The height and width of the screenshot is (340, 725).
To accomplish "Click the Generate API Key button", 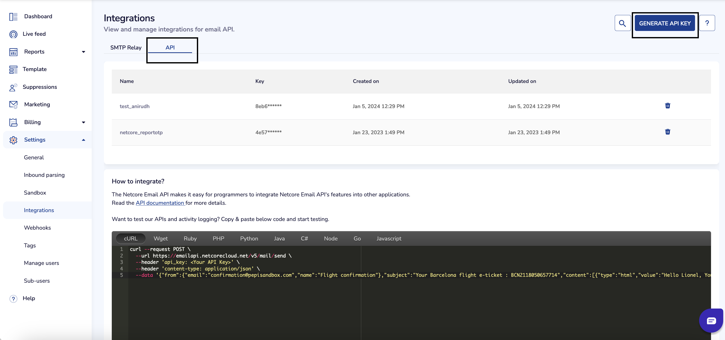I will pos(665,23).
